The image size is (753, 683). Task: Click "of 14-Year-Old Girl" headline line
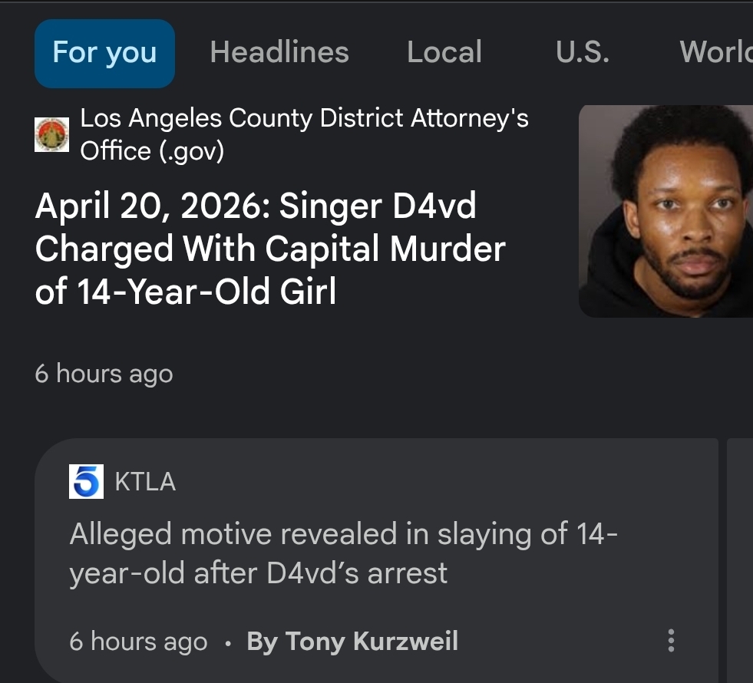[x=186, y=292]
